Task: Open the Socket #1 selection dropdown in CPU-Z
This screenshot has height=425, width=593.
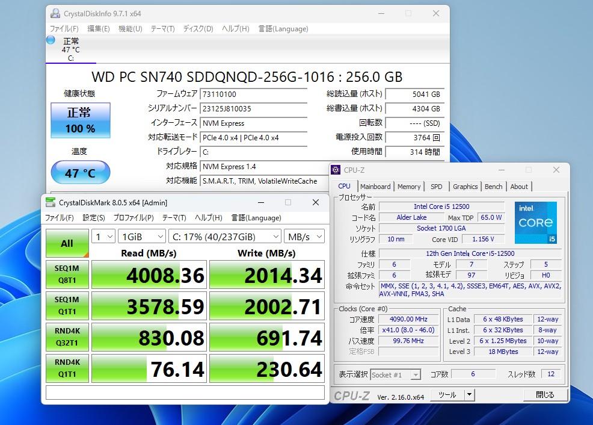Action: tap(395, 374)
